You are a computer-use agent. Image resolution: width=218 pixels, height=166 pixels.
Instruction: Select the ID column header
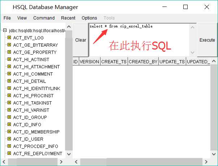pyautogui.click(x=76, y=61)
